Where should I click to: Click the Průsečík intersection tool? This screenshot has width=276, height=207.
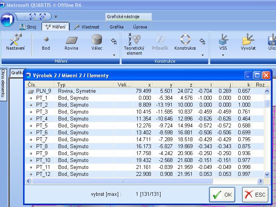[x=160, y=42]
